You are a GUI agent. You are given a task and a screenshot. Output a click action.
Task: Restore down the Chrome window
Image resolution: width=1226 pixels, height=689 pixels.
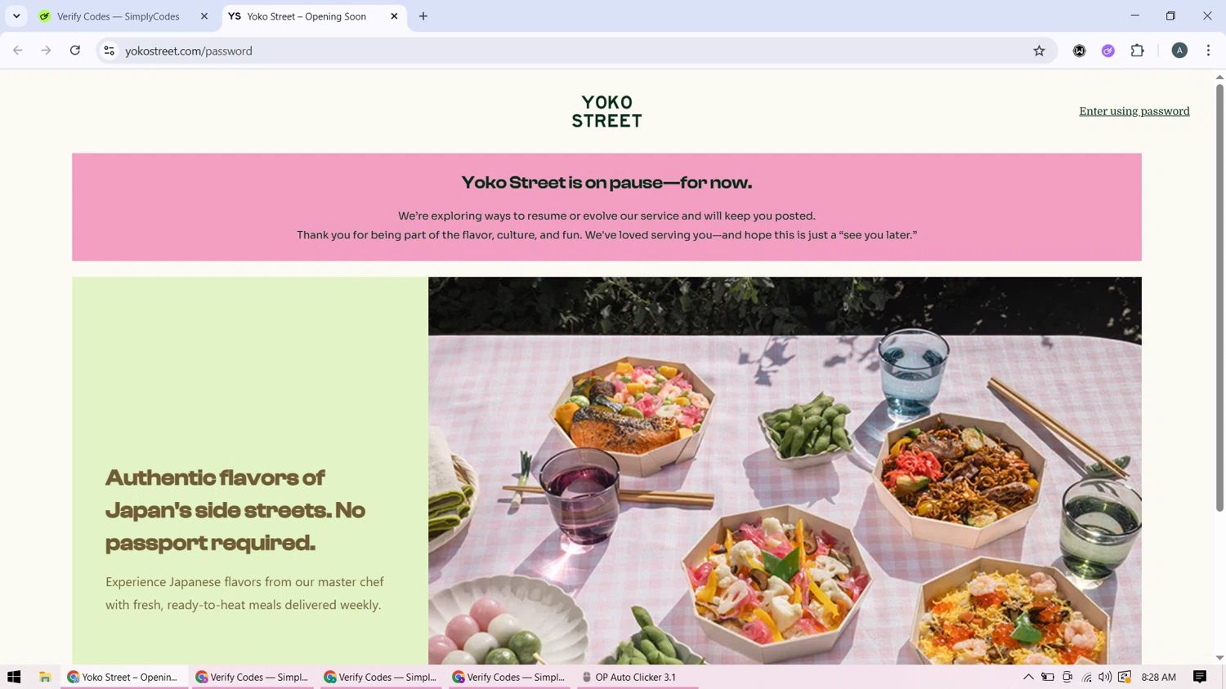click(1170, 16)
